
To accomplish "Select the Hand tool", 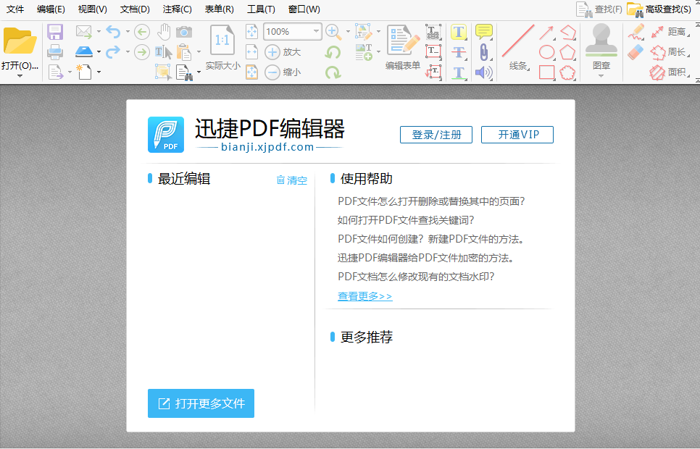I will [x=164, y=32].
